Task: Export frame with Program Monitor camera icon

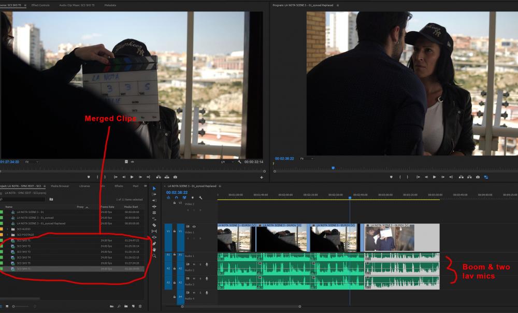Action: tap(478, 177)
